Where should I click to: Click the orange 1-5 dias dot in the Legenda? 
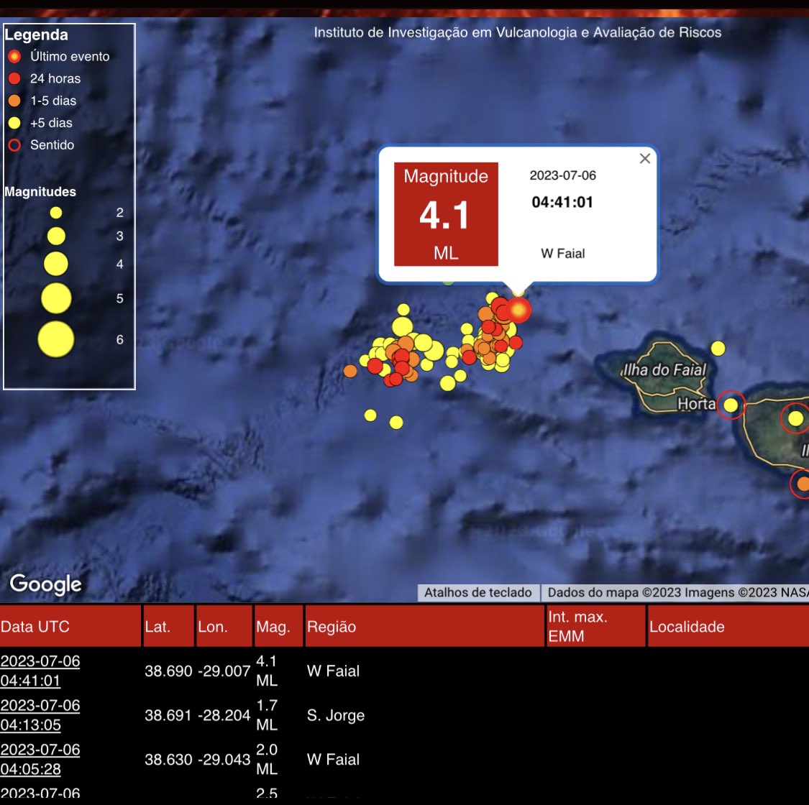(x=16, y=101)
